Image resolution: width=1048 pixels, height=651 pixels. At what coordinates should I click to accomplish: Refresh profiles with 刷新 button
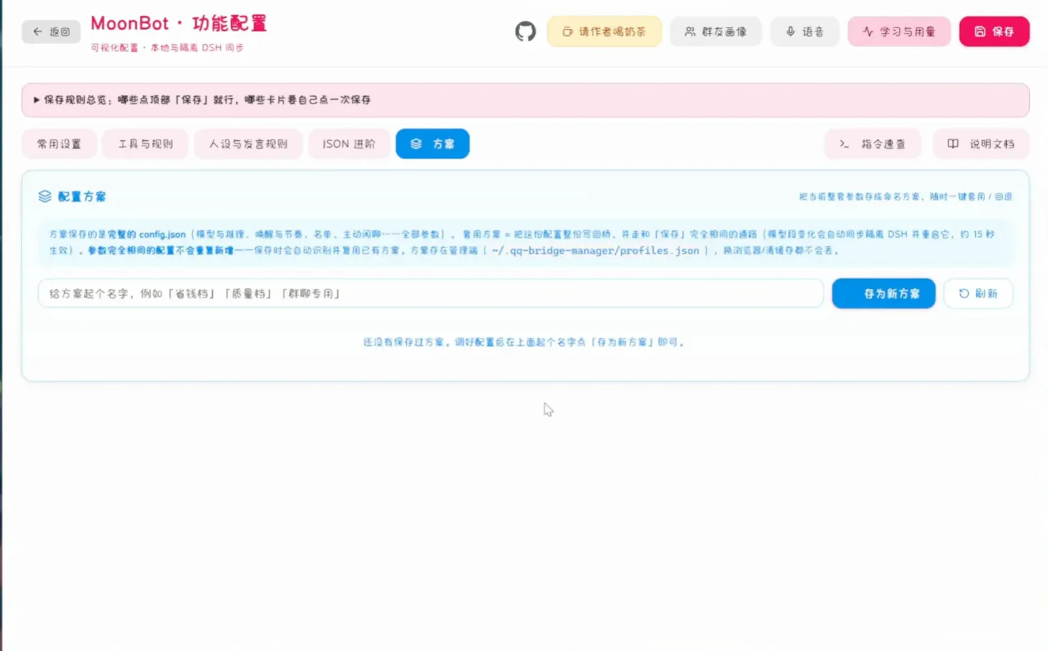tap(978, 293)
